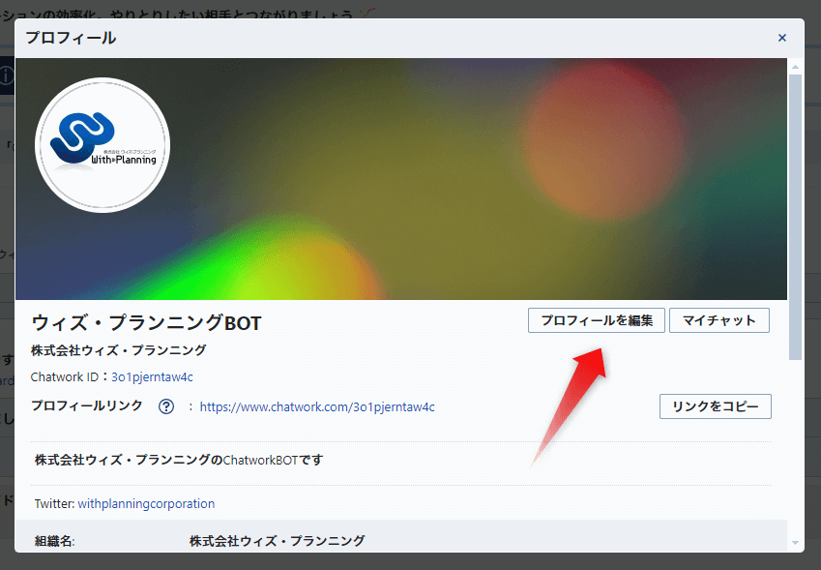The height and width of the screenshot is (570, 821).
Task: Open the Twitter link withplanningcorporation
Action: pyautogui.click(x=146, y=503)
